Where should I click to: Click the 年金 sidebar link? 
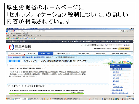pos(114,84)
